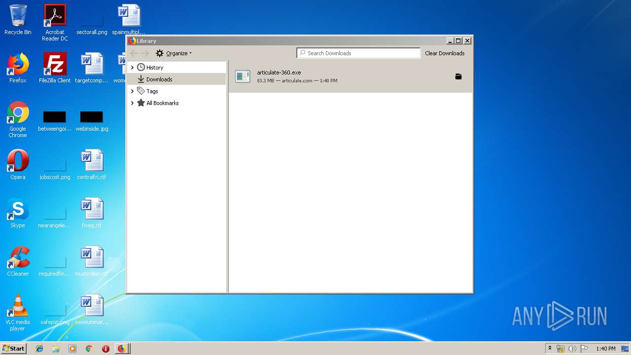
Task: Click the volume tray icon
Action: point(572,349)
